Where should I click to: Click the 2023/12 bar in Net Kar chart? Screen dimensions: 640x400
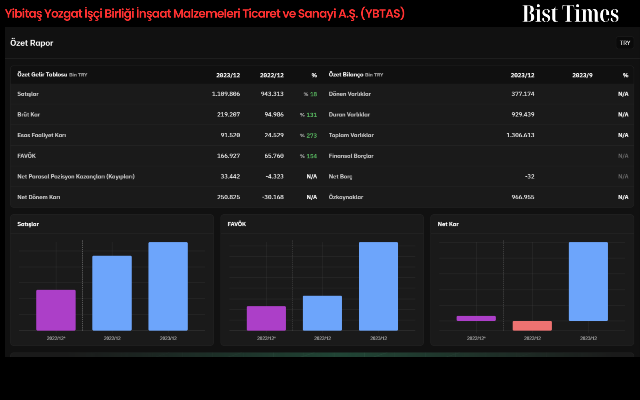tap(588, 282)
